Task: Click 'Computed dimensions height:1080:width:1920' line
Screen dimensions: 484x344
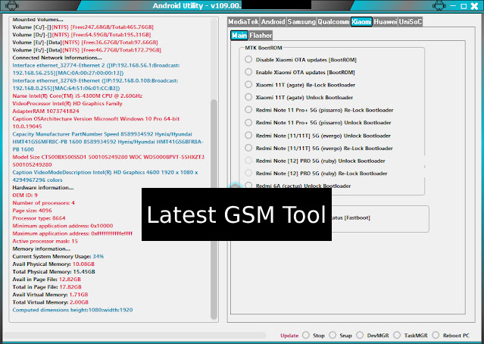Action: point(73,310)
